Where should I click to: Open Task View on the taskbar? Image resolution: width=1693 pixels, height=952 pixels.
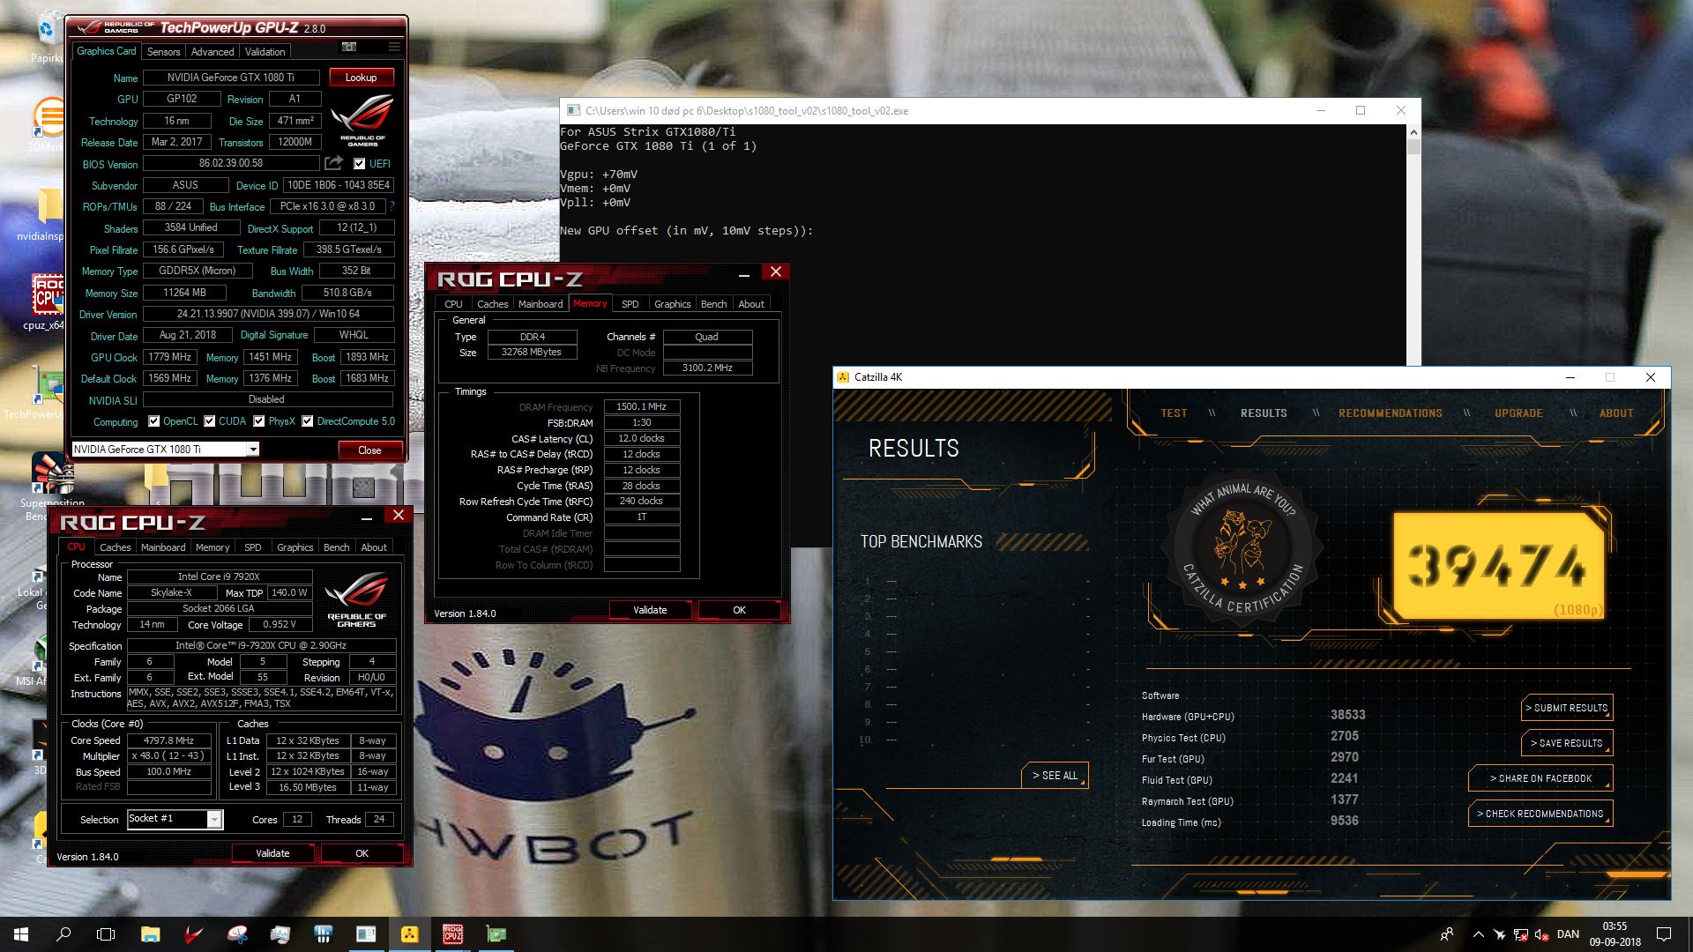tap(106, 934)
